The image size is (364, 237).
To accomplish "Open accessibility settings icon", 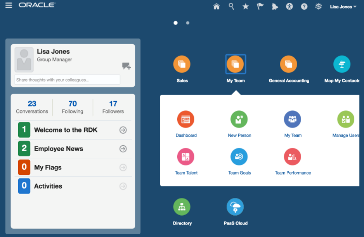I will click(289, 6).
